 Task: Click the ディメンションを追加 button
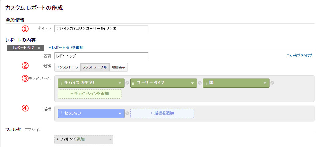pyautogui.click(x=90, y=94)
